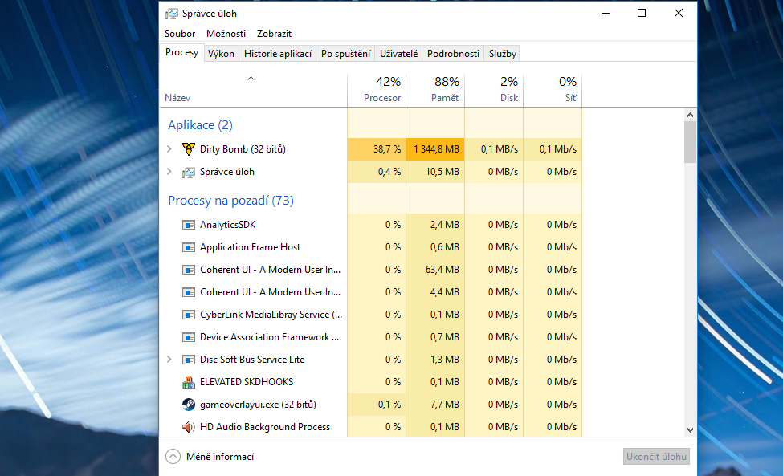
Task: Click the 7,7 MB memory cell
Action: pyautogui.click(x=435, y=405)
